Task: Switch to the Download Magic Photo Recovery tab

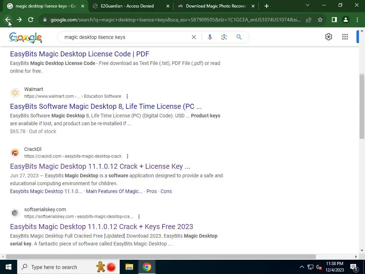Action: tap(216, 6)
